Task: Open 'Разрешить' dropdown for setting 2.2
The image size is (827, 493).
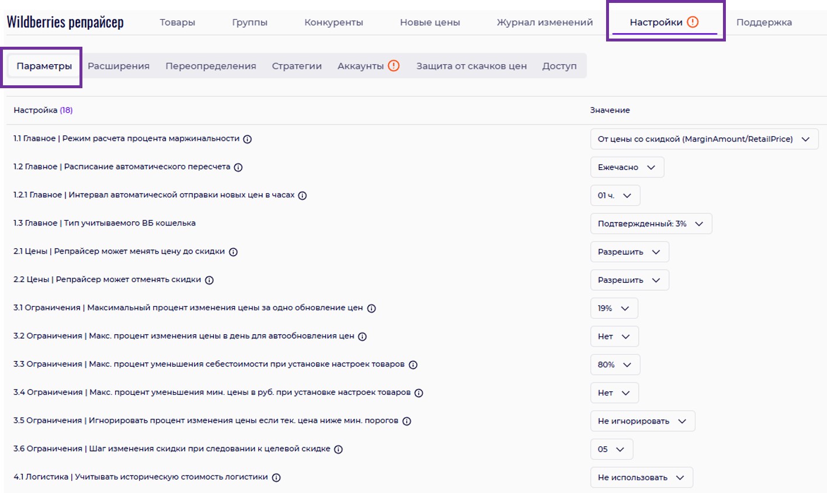Action: pyautogui.click(x=629, y=280)
